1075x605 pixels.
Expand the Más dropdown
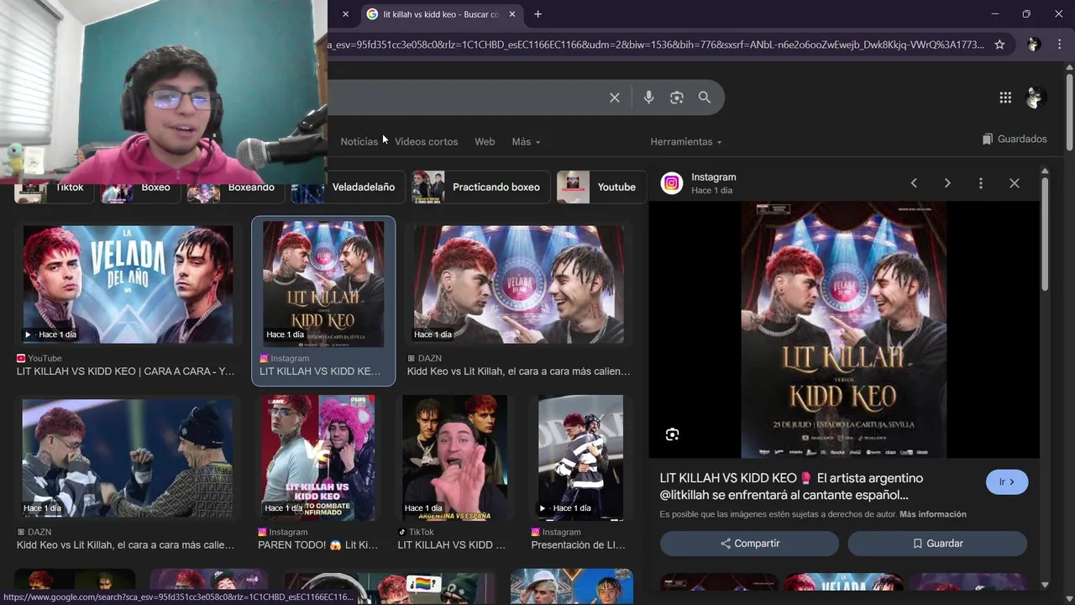click(x=526, y=142)
